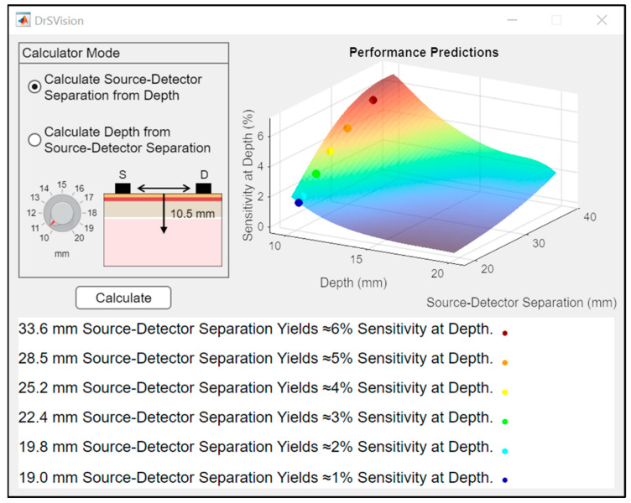The width and height of the screenshot is (631, 503).
Task: Click the 12 mm knob tick label
Action: pyautogui.click(x=31, y=213)
